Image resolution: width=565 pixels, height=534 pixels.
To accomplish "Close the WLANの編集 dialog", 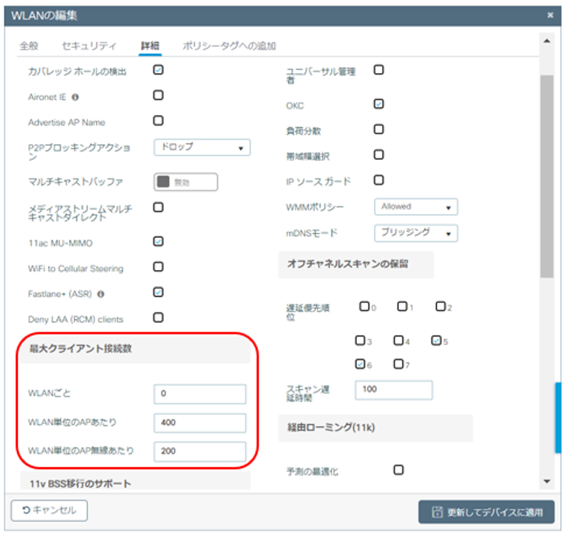I will click(x=551, y=15).
